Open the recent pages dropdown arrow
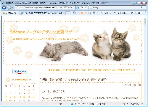Viewport: 148px width, 107px height. click(x=12, y=7)
